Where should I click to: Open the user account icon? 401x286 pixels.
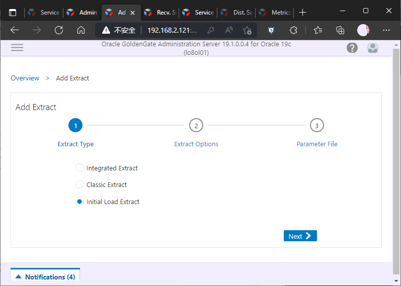[x=373, y=48]
